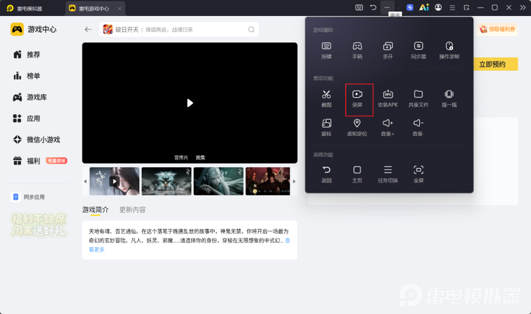The width and height of the screenshot is (531, 314).
Task: Click 领取福利券 coupon button
Action: click(497, 29)
